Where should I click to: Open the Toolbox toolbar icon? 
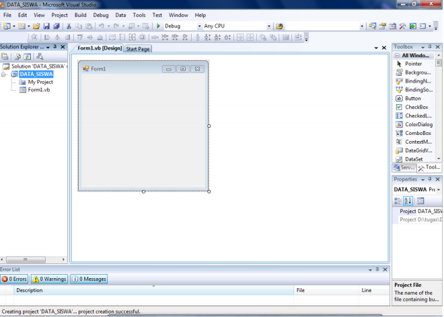(402, 26)
